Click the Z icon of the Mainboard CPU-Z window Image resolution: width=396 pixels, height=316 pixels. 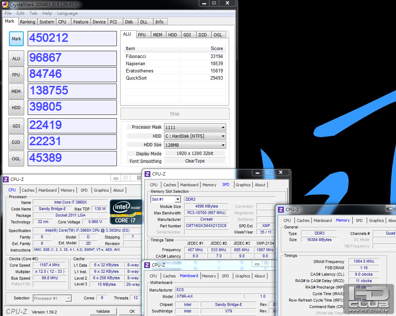[x=147, y=265]
